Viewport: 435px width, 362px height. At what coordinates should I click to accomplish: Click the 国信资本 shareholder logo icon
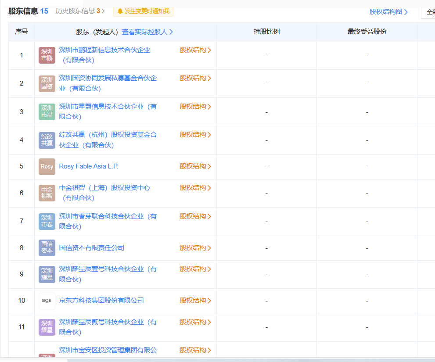47,248
